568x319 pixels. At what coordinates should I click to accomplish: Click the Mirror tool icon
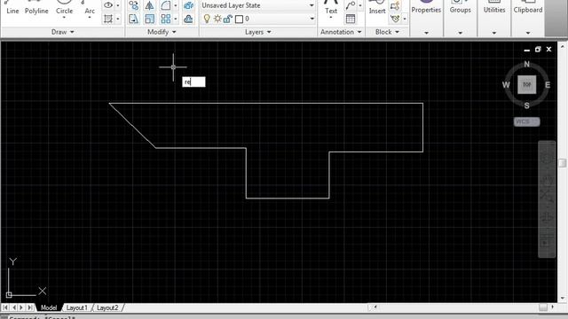(149, 5)
